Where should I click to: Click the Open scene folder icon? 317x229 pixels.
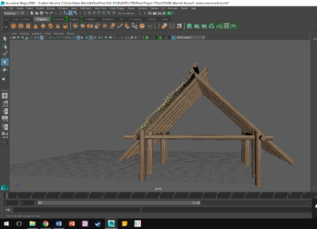pyautogui.click(x=37, y=13)
